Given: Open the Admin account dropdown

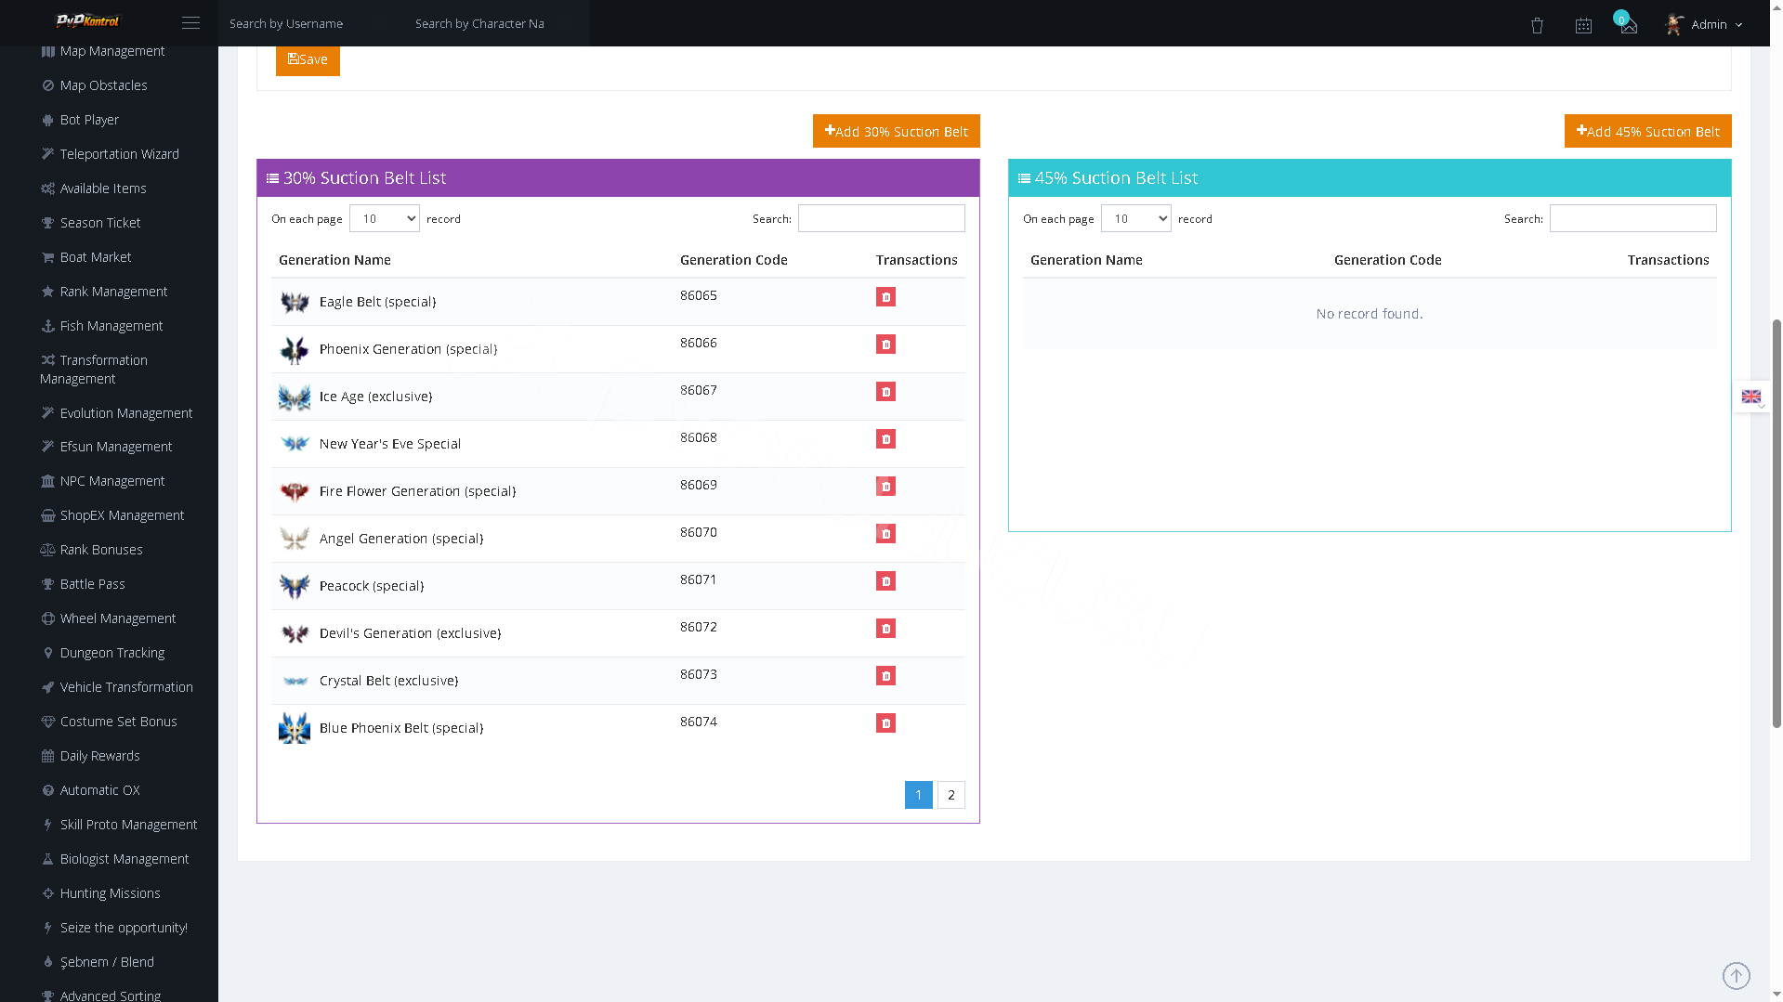Looking at the screenshot, I should click(x=1705, y=24).
